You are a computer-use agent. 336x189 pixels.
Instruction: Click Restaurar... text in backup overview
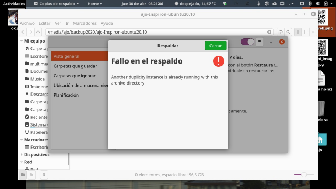click(x=266, y=65)
